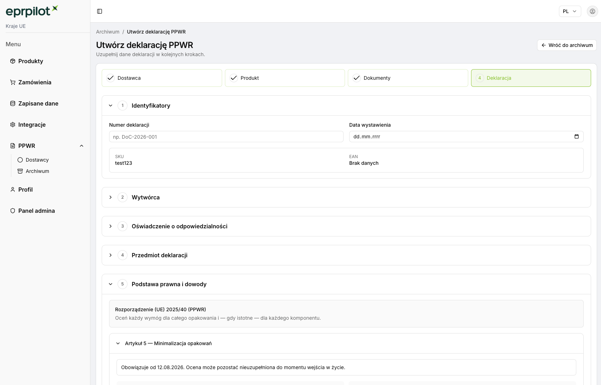Image resolution: width=601 pixels, height=385 pixels.
Task: Open Zapisane dane section
Action: point(45,103)
